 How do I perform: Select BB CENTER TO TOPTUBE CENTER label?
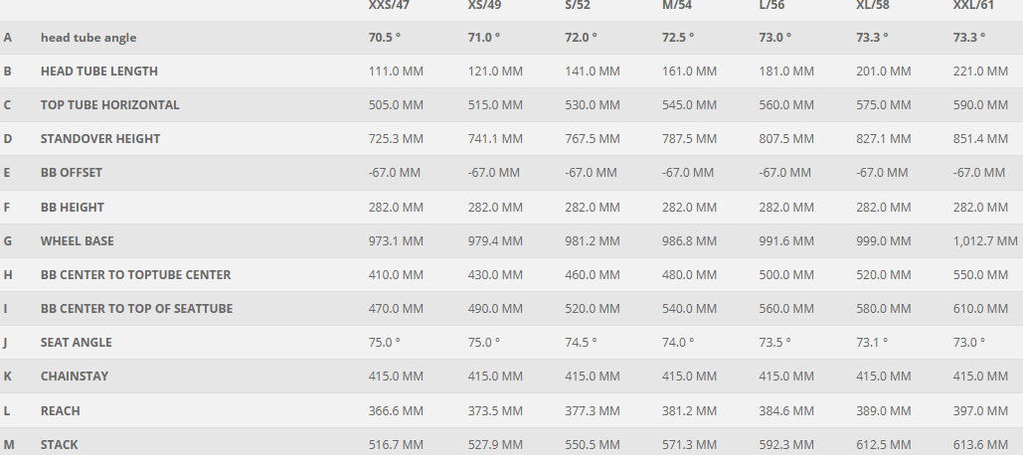point(135,275)
